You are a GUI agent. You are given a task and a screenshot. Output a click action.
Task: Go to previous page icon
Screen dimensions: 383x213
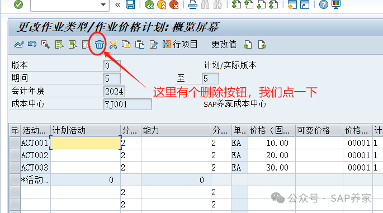(249, 4)
